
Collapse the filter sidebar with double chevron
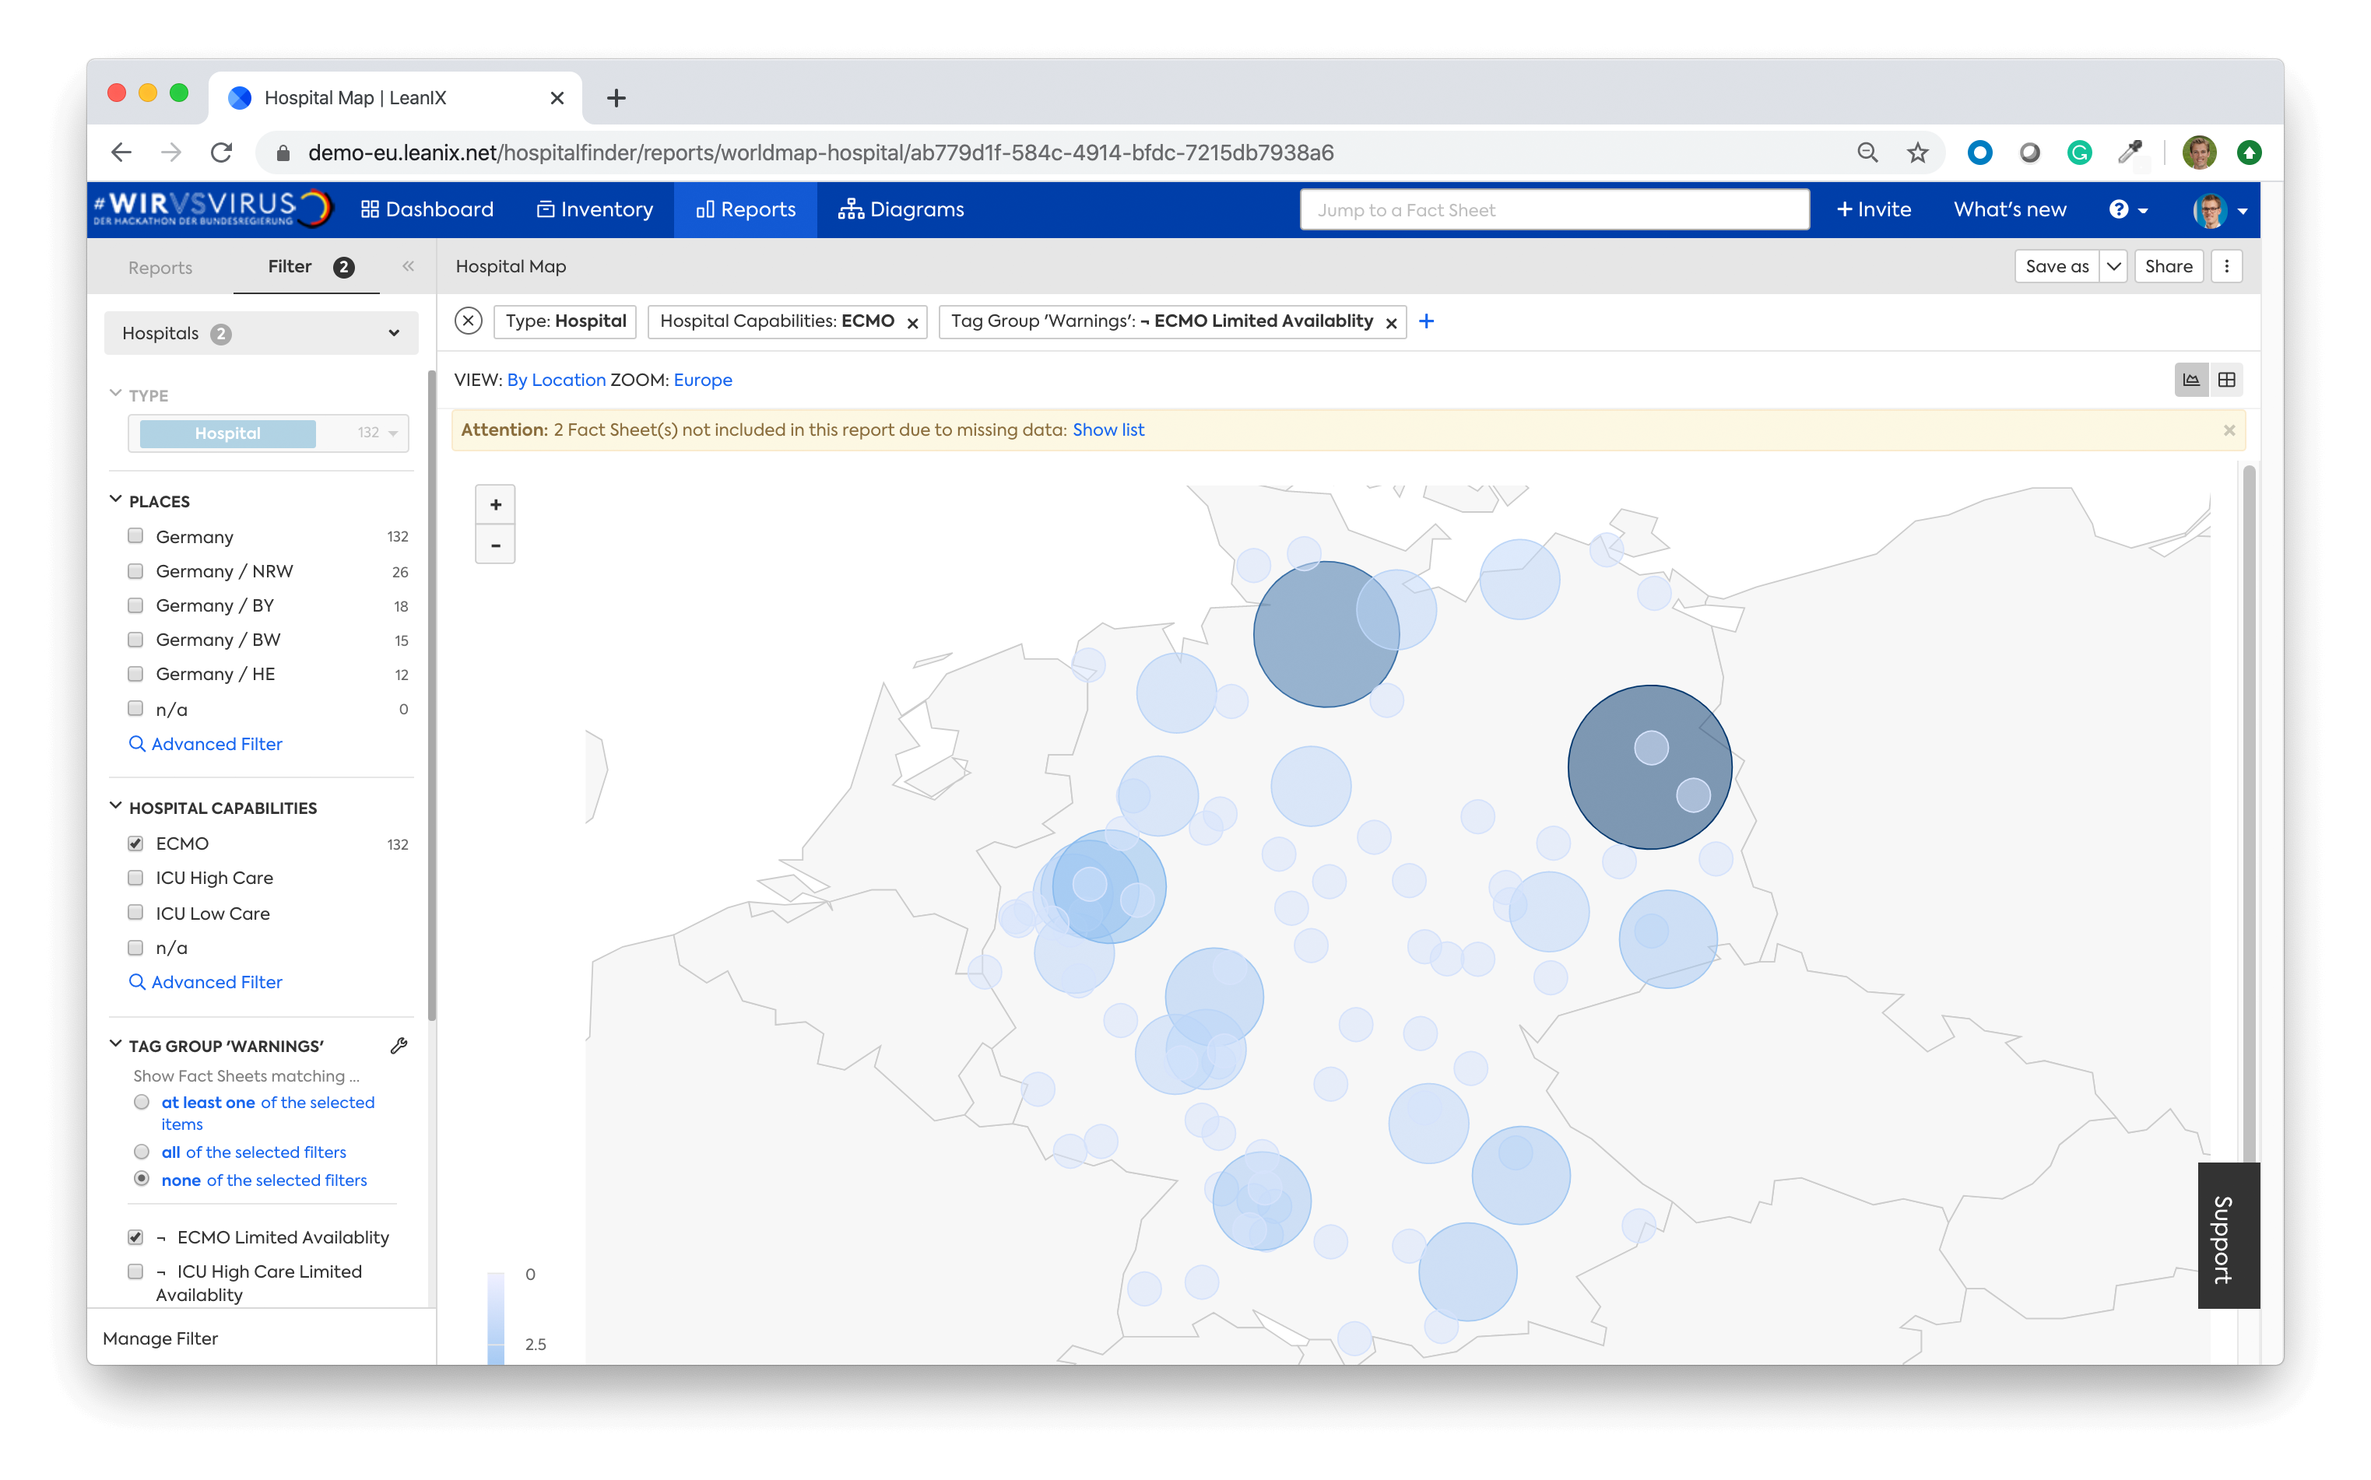click(x=408, y=266)
